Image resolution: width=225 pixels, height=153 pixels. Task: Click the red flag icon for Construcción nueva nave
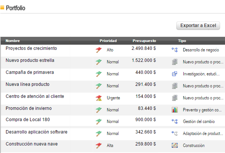[99, 145]
